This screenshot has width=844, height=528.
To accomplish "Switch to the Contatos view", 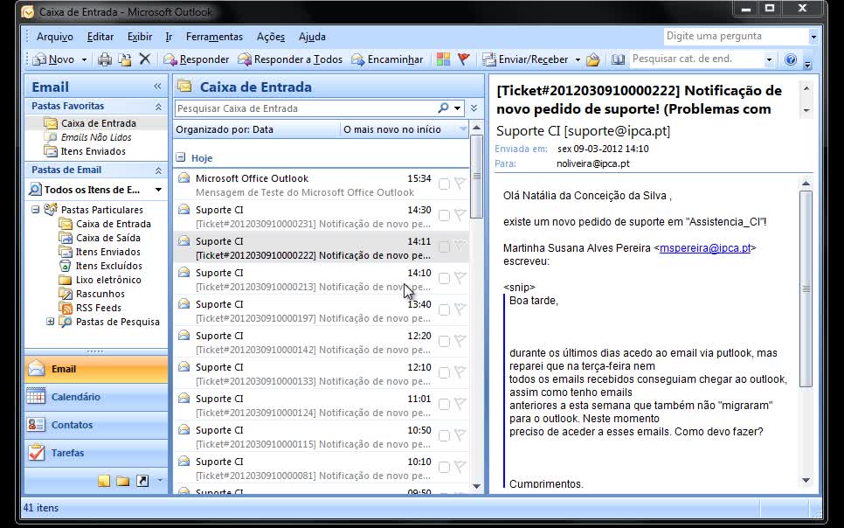I will tap(96, 425).
